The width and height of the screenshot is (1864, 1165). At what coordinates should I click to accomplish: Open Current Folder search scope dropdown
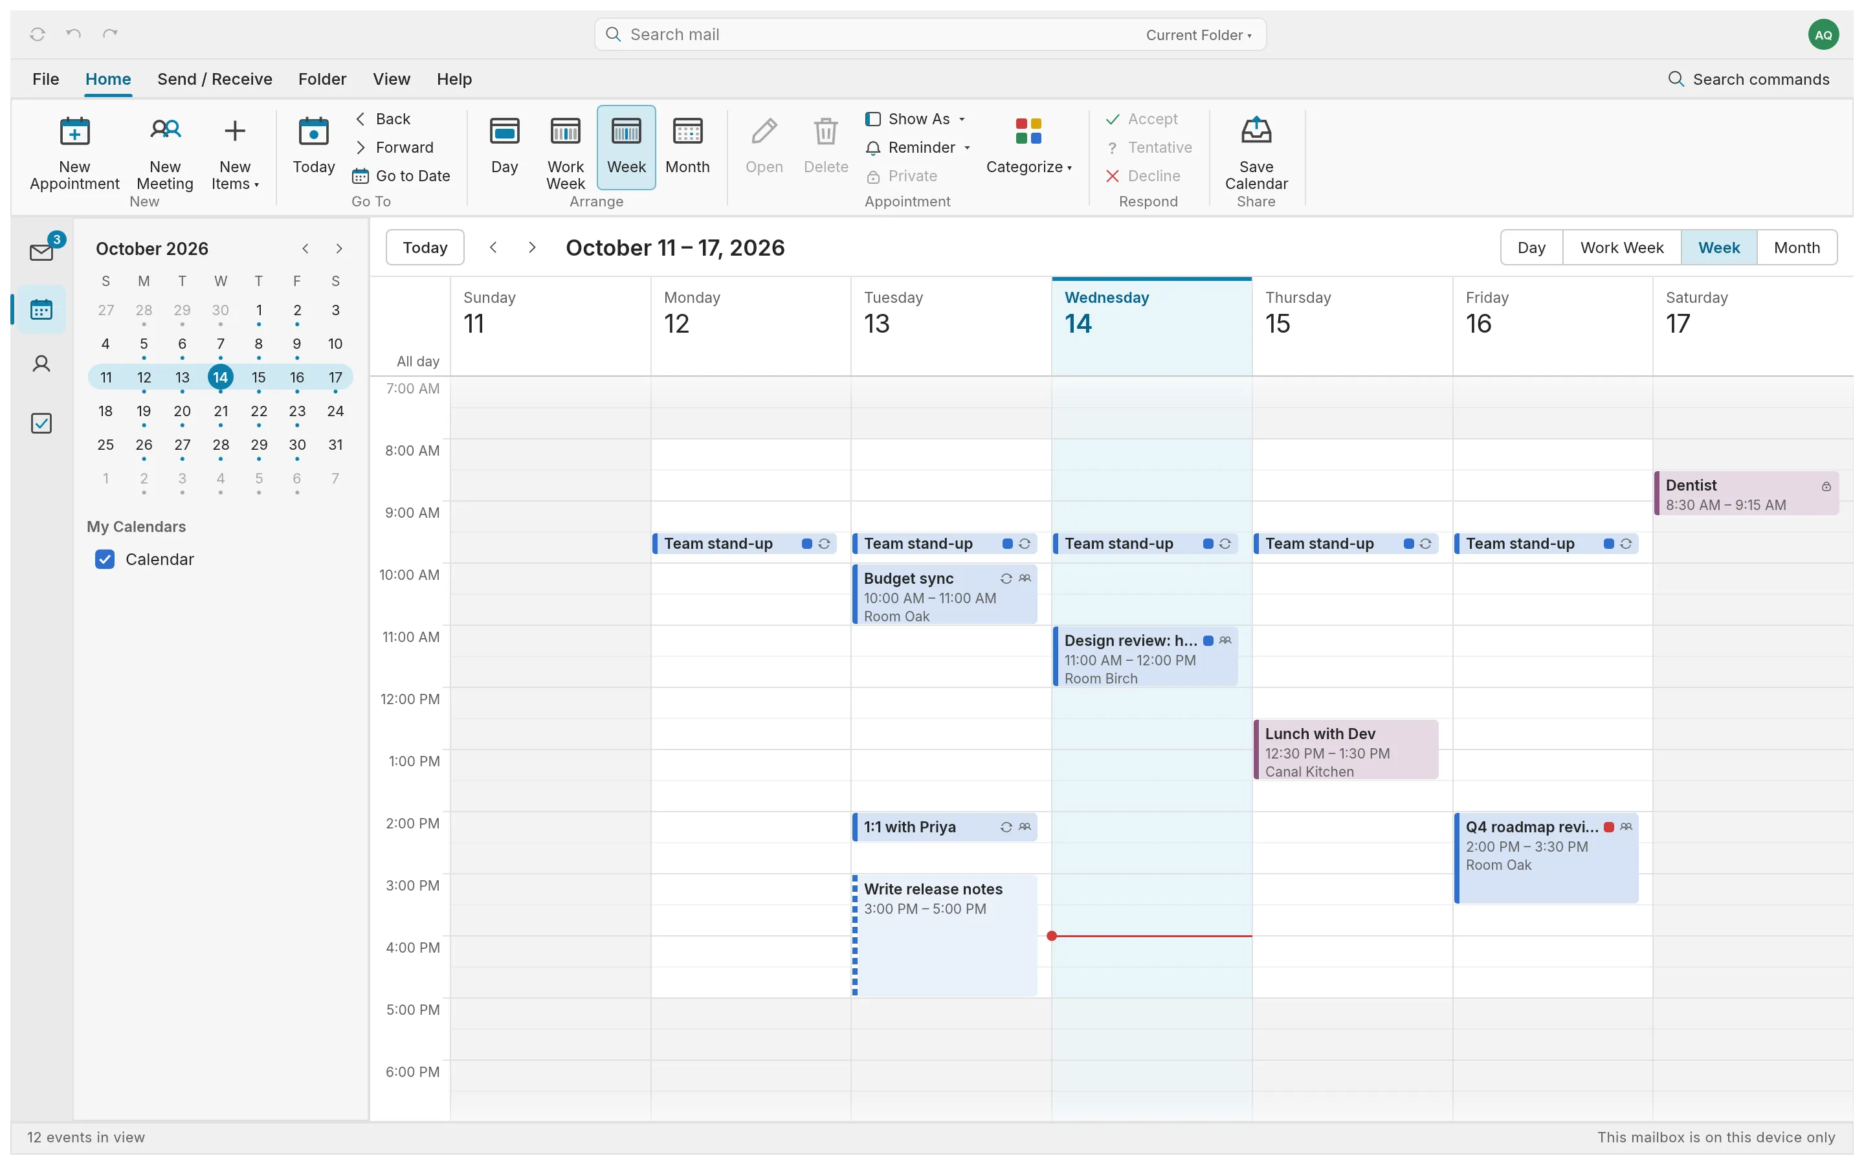click(1199, 35)
